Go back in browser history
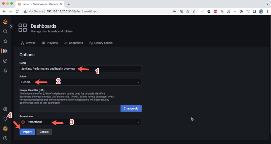The width and height of the screenshot is (271, 144). [4, 11]
